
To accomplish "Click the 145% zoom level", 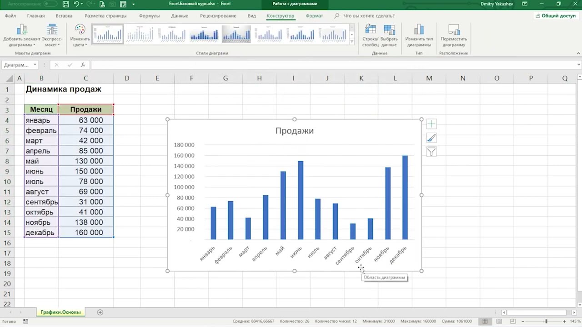I will pyautogui.click(x=575, y=321).
